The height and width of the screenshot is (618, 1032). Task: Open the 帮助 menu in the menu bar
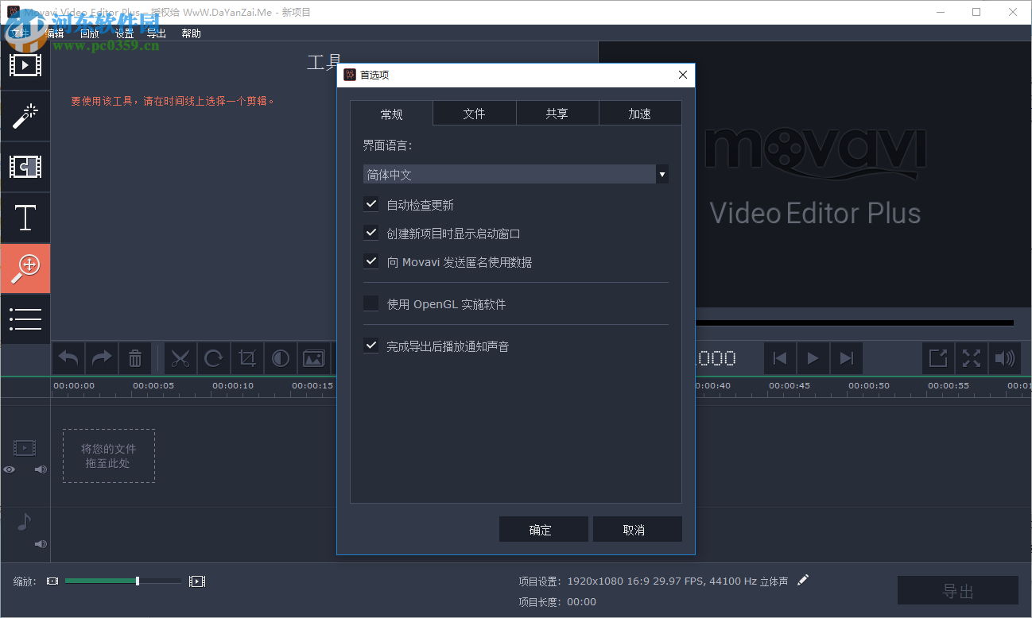(x=191, y=33)
